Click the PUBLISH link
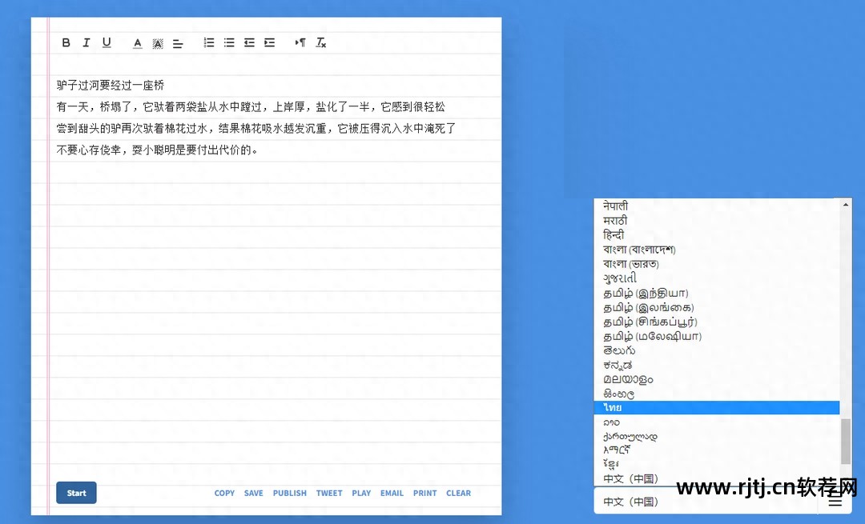Screen dimensions: 865x524 point(289,493)
